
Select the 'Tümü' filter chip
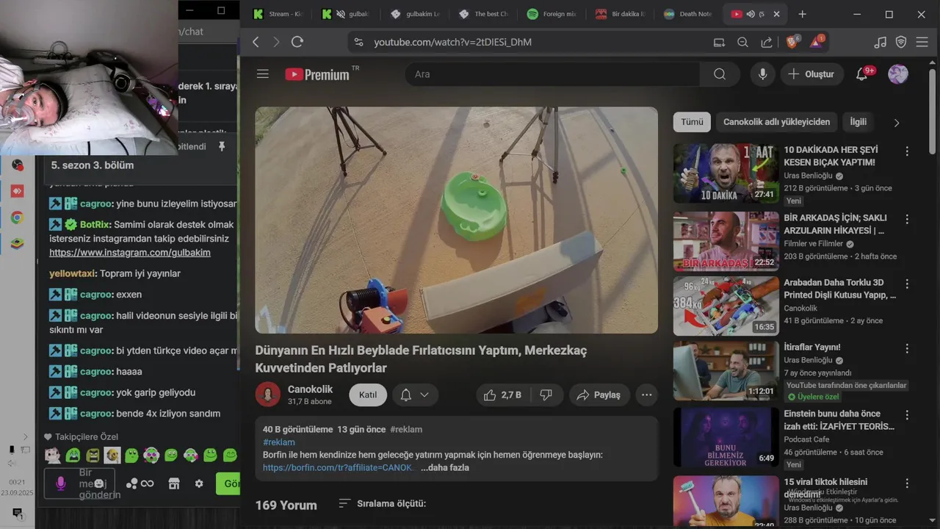click(692, 122)
